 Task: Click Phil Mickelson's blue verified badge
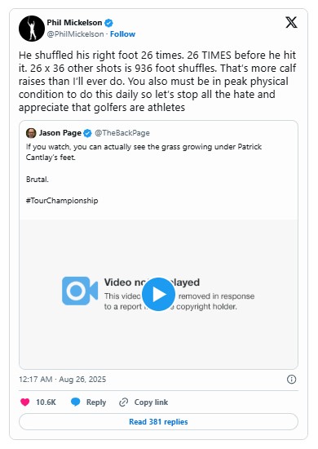(108, 23)
